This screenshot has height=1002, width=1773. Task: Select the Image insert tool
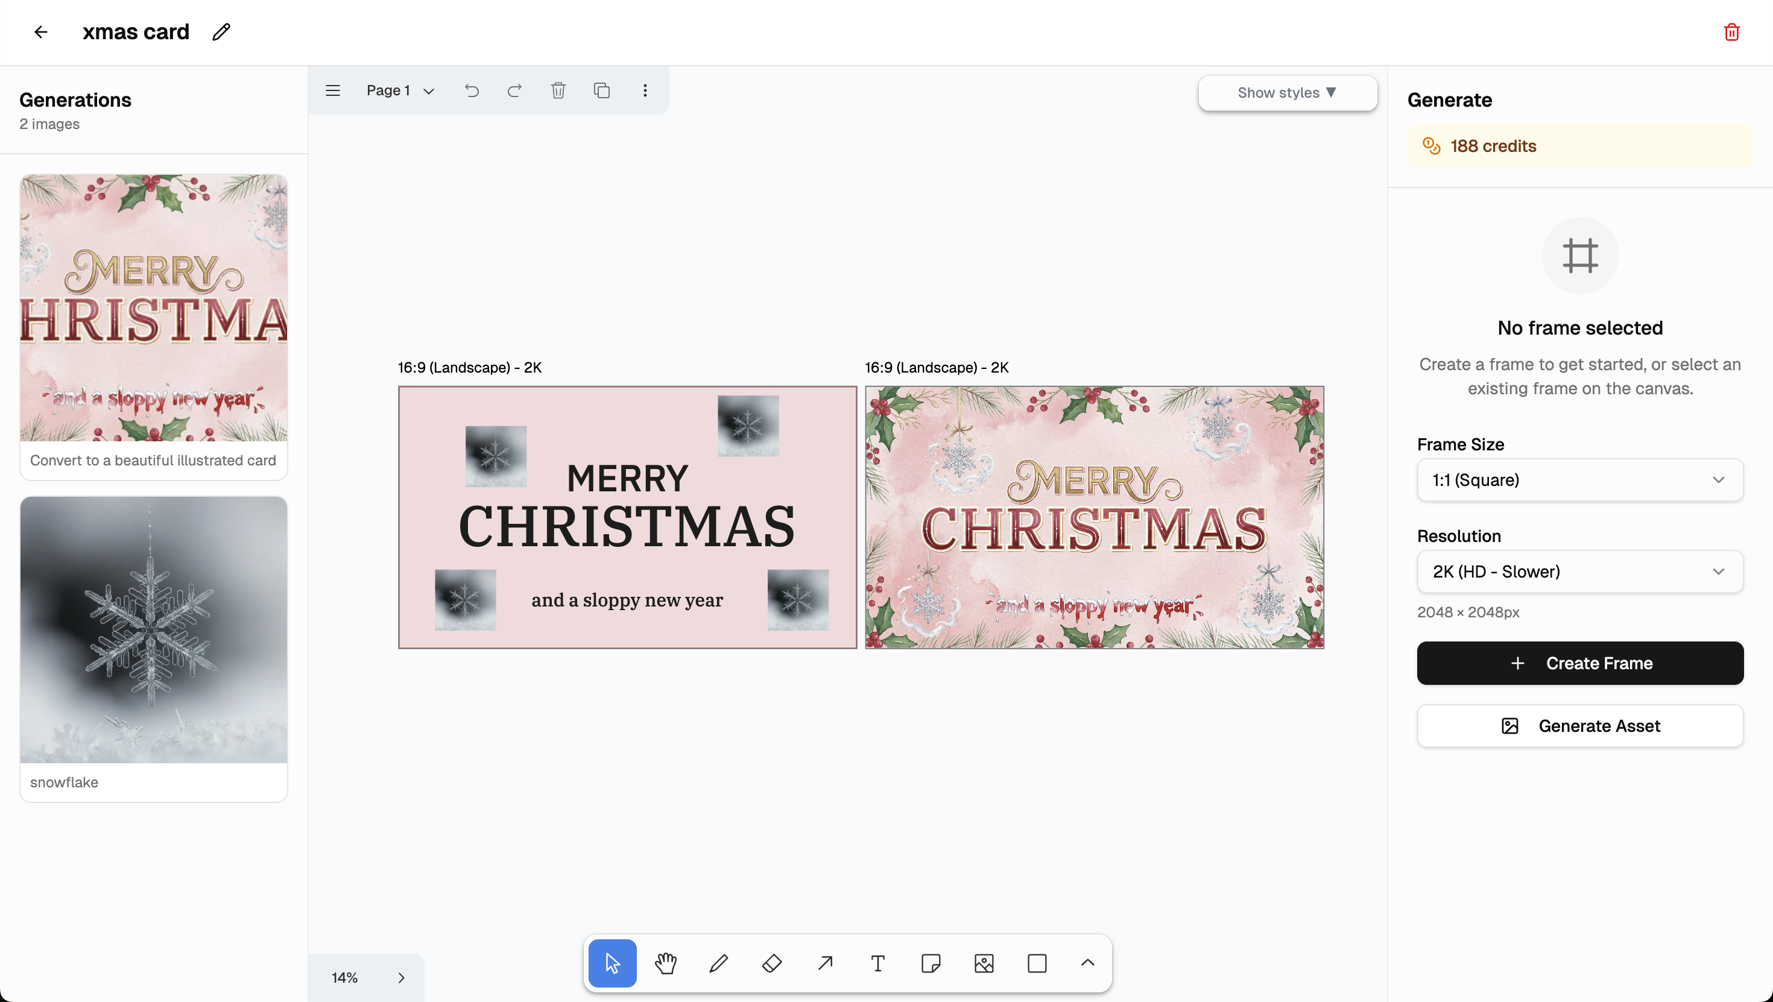[984, 963]
